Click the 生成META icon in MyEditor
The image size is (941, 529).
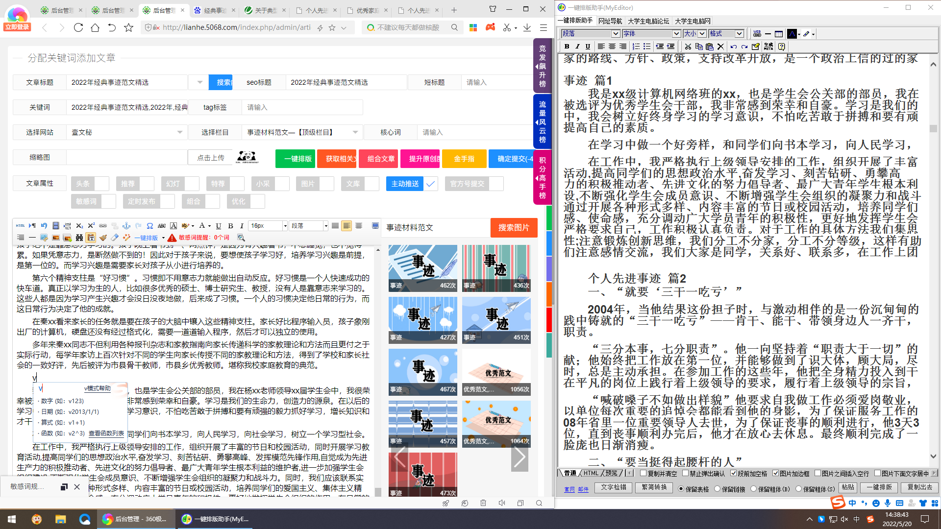point(768,47)
